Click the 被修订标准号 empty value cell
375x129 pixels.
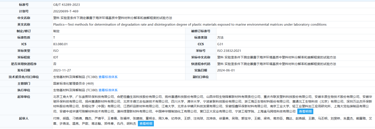[295, 31]
